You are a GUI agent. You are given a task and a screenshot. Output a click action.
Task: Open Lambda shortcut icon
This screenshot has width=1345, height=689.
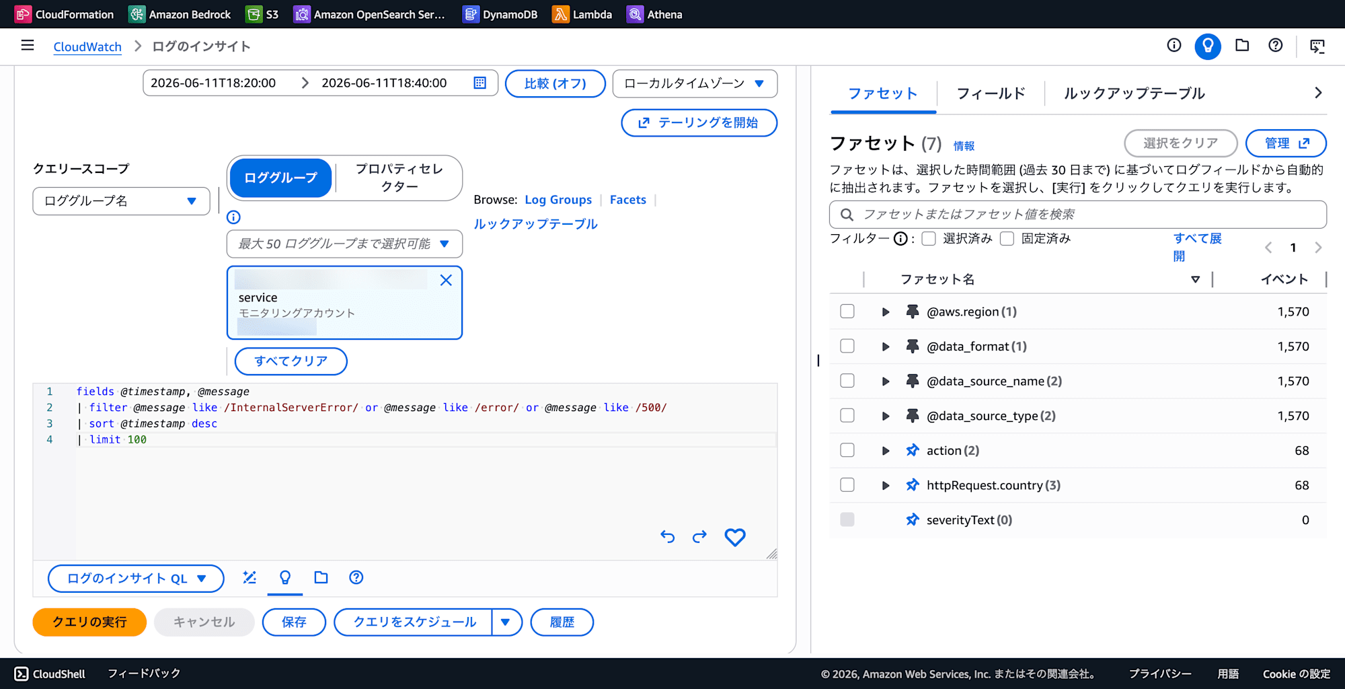point(561,14)
